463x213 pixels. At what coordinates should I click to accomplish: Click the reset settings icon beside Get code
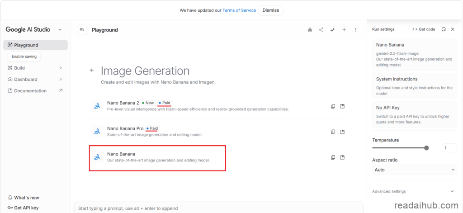[x=444, y=29]
